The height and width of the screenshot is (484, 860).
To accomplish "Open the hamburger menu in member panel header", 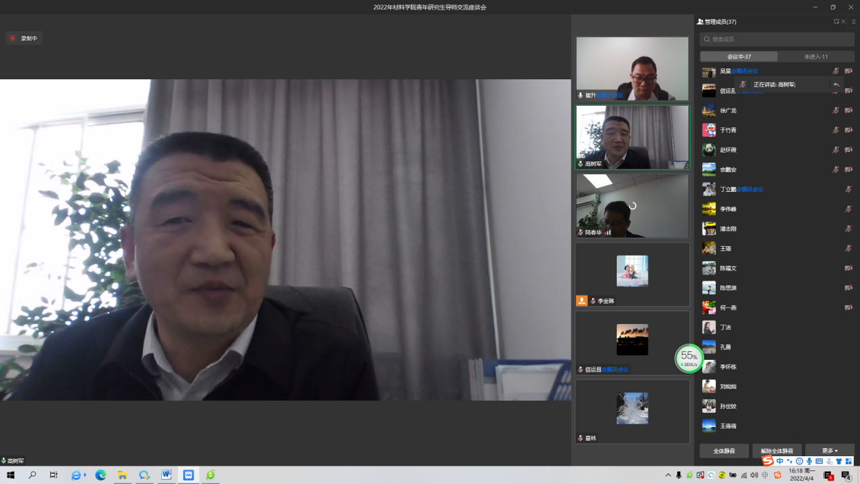I will click(x=853, y=22).
